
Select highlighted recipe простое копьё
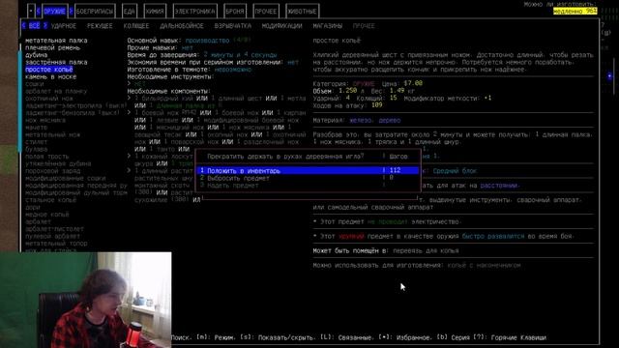tap(49, 70)
